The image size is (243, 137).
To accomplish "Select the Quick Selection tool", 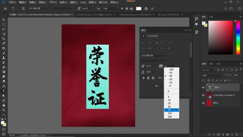I will (3, 34).
